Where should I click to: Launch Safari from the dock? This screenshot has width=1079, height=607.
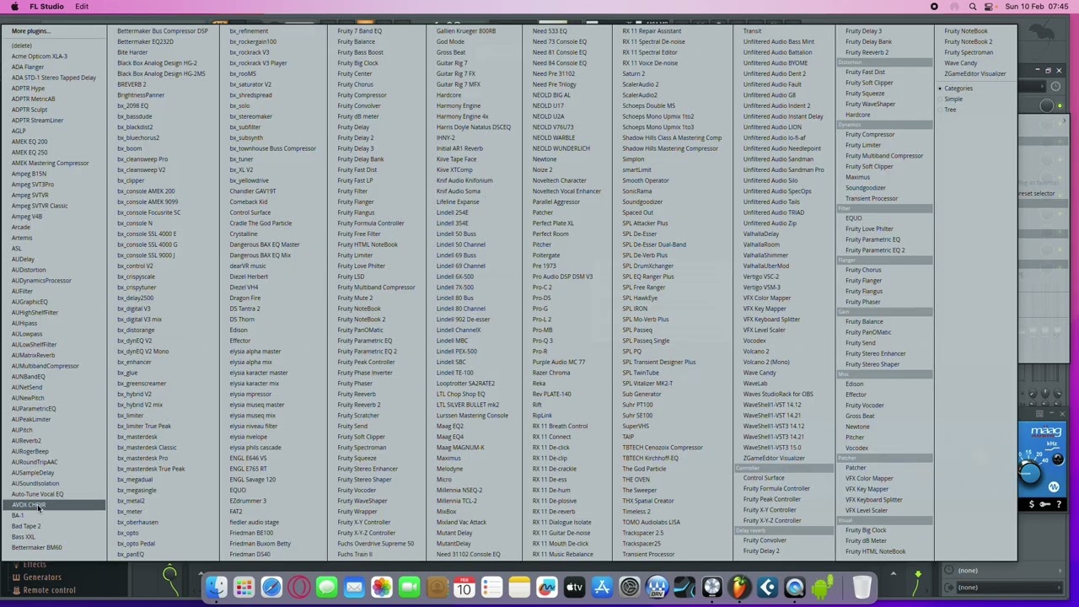271,587
